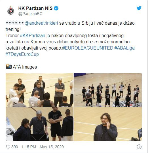
Task: View top-left photo of coaches huddle
Action: [x=39, y=90]
